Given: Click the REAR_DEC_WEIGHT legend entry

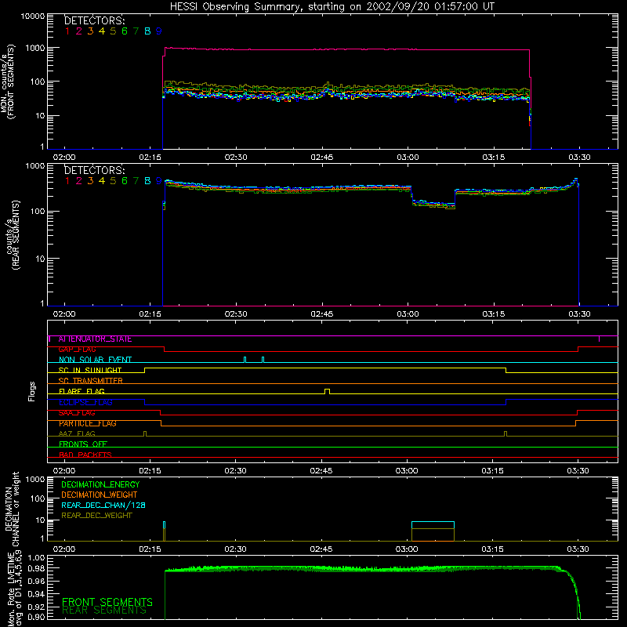Looking at the screenshot, I should pyautogui.click(x=96, y=516).
